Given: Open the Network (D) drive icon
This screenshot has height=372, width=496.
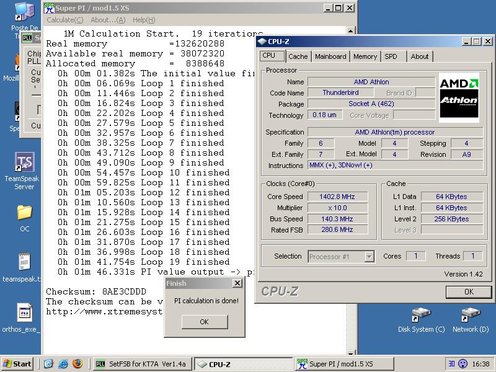Looking at the screenshot, I should coord(471,320).
